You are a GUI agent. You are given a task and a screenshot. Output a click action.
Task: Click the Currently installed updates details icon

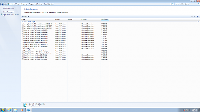(25, 105)
